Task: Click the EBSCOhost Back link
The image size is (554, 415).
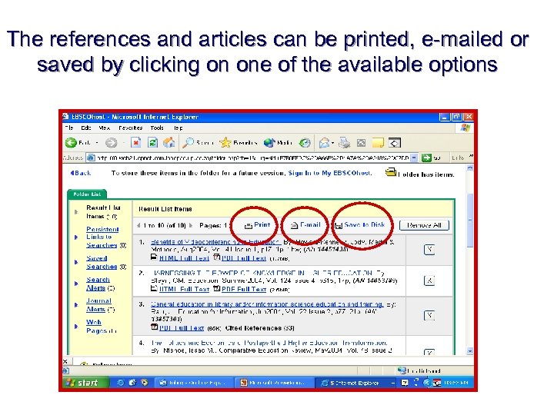Action: [x=81, y=173]
